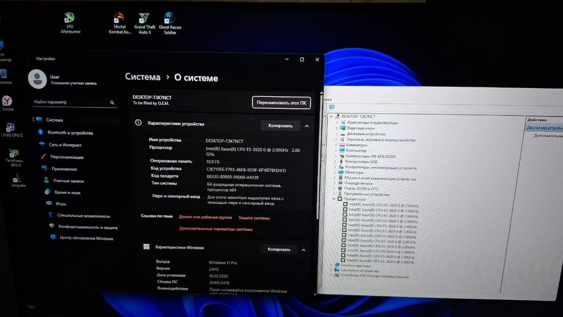Image resolution: width=563 pixels, height=317 pixels.
Task: Click the Специальные возможности accessibility icon
Action: pyautogui.click(x=50, y=215)
